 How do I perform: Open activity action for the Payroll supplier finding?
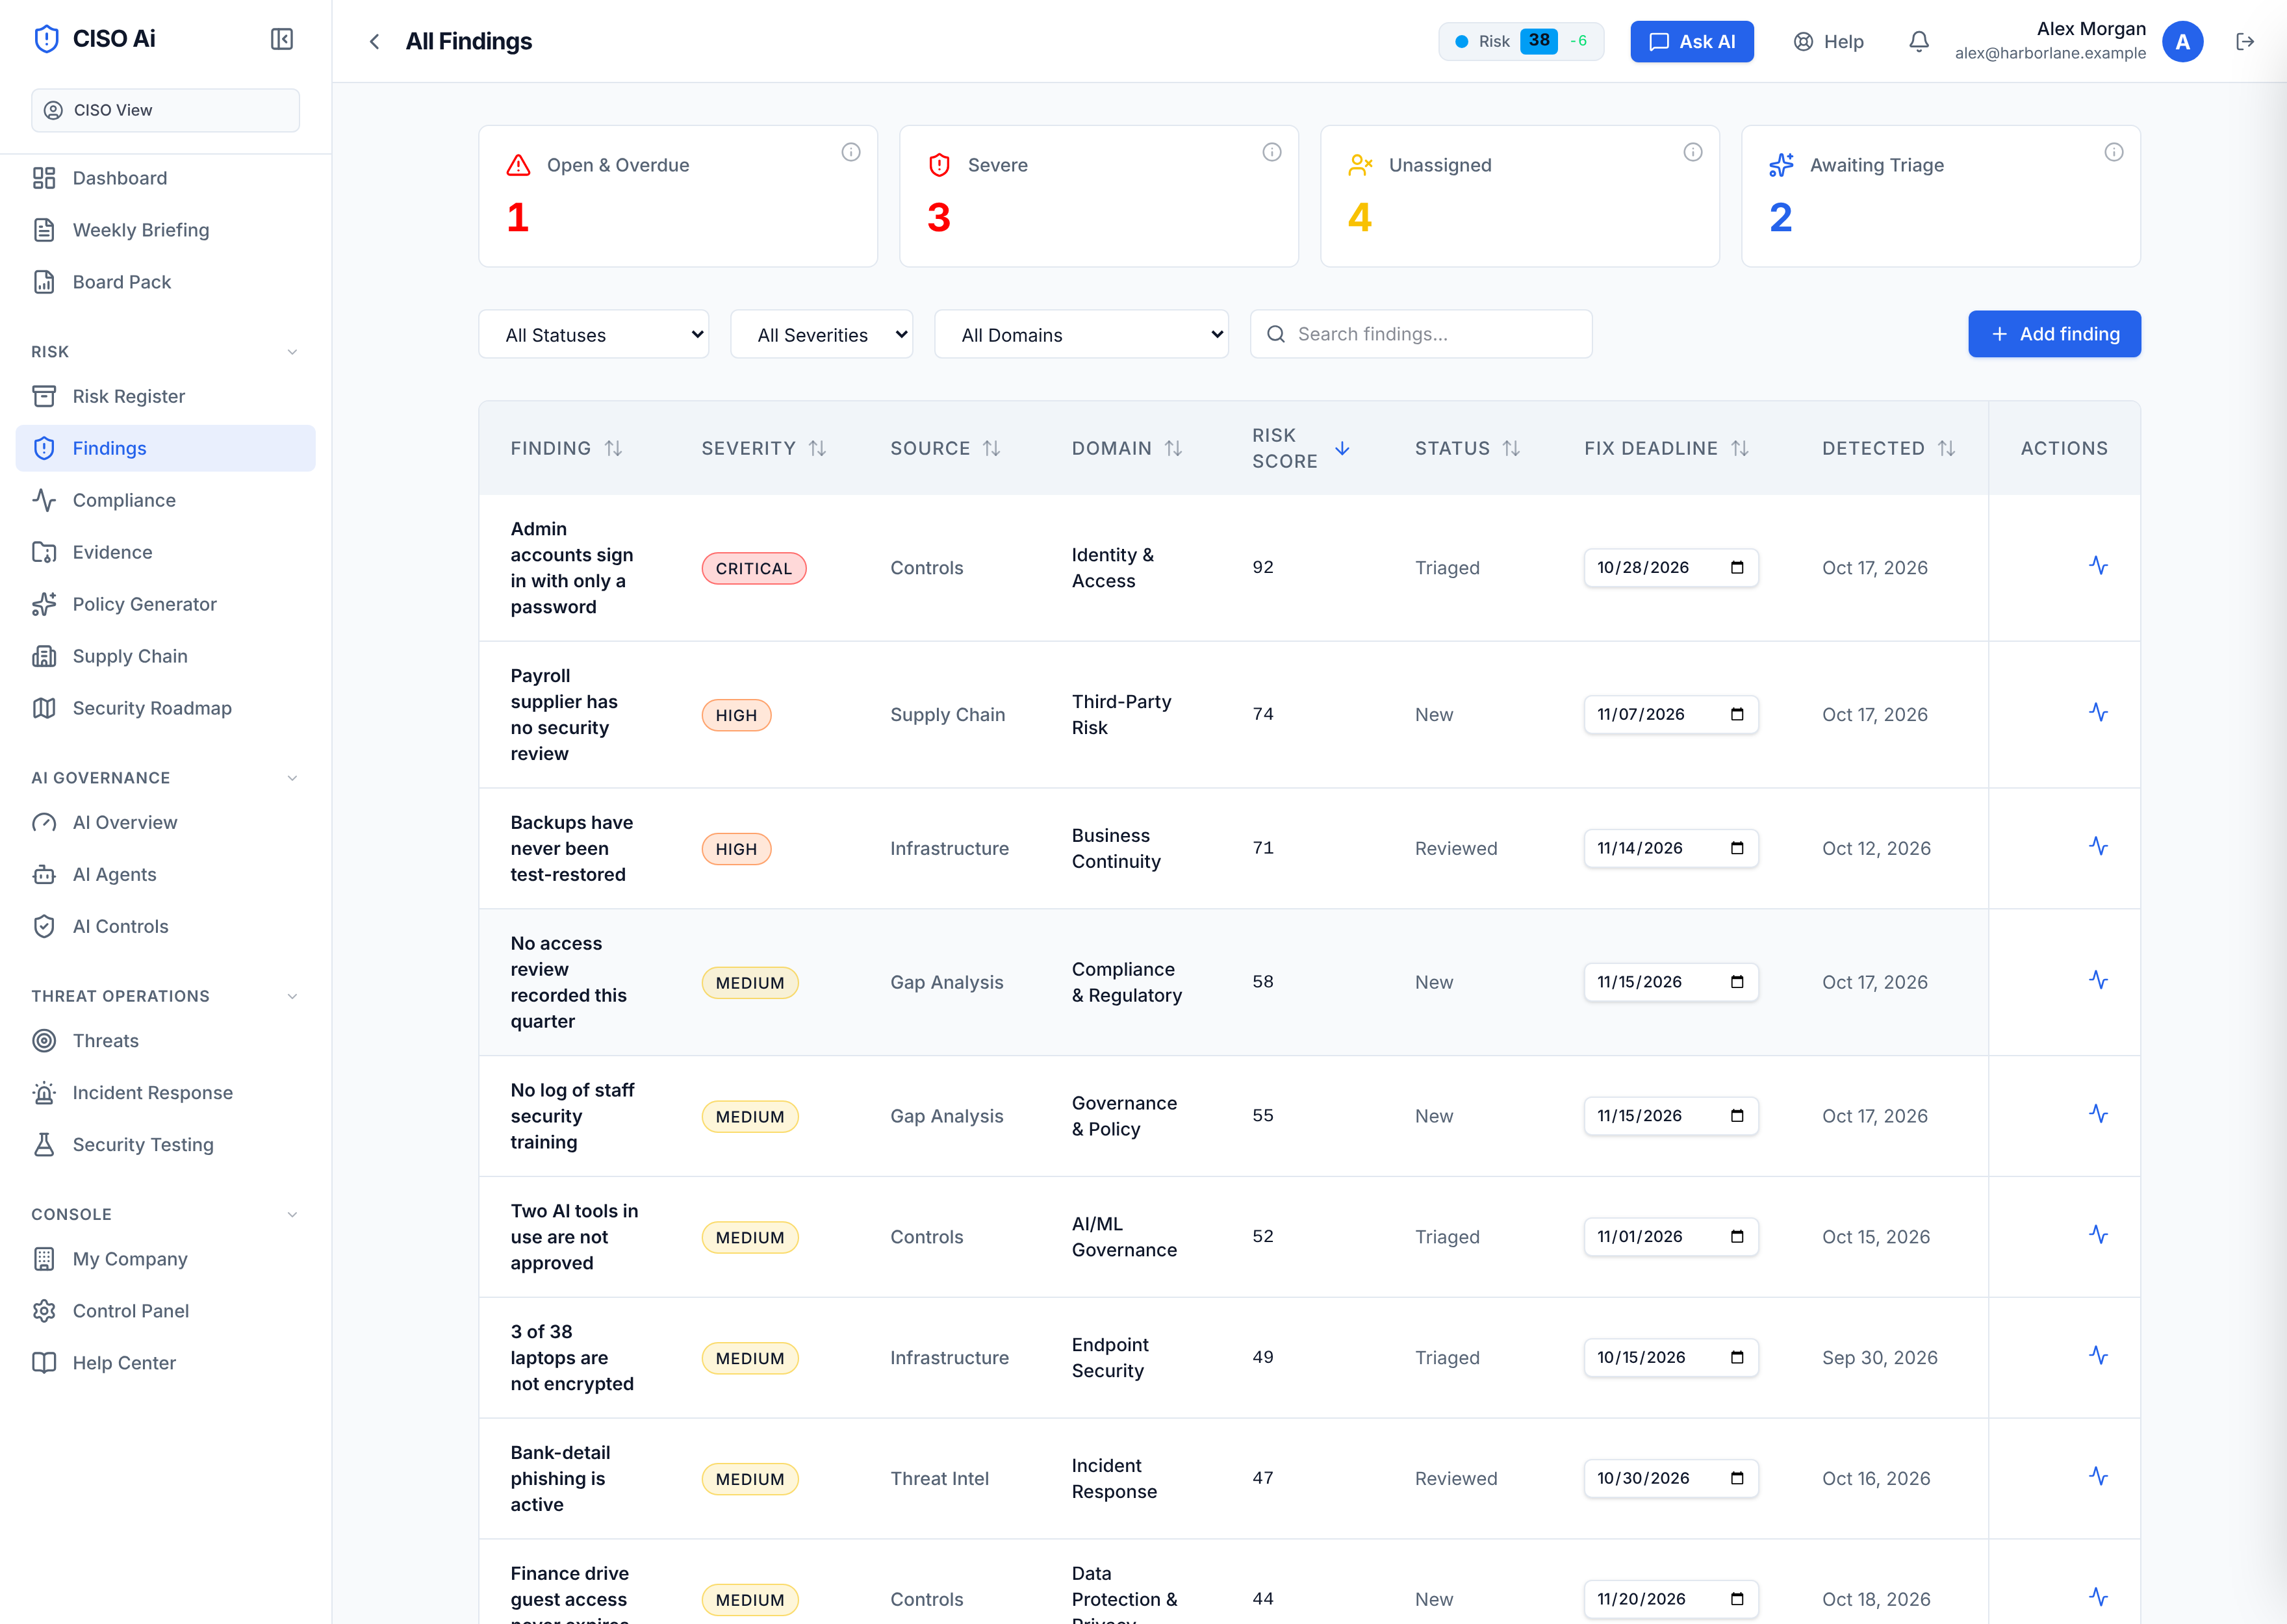pos(2098,713)
